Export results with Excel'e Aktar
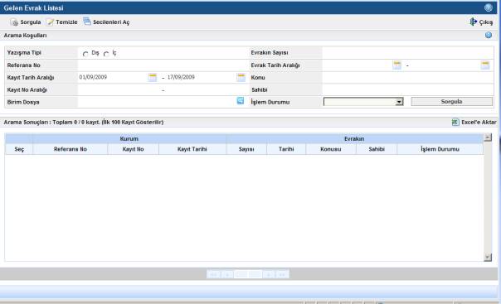The width and height of the screenshot is (501, 304). pyautogui.click(x=474, y=122)
